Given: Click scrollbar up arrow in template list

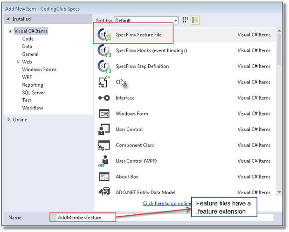Looking at the screenshot, I should coord(279,31).
